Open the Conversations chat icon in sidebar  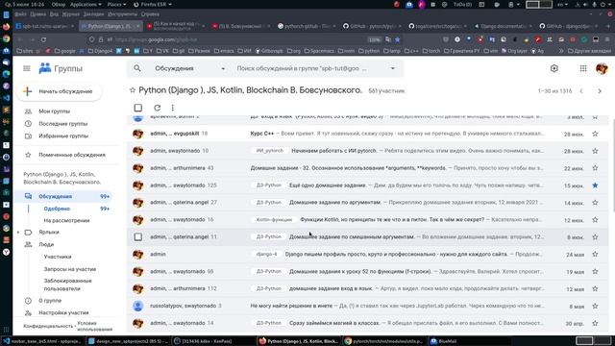[x=28, y=196]
